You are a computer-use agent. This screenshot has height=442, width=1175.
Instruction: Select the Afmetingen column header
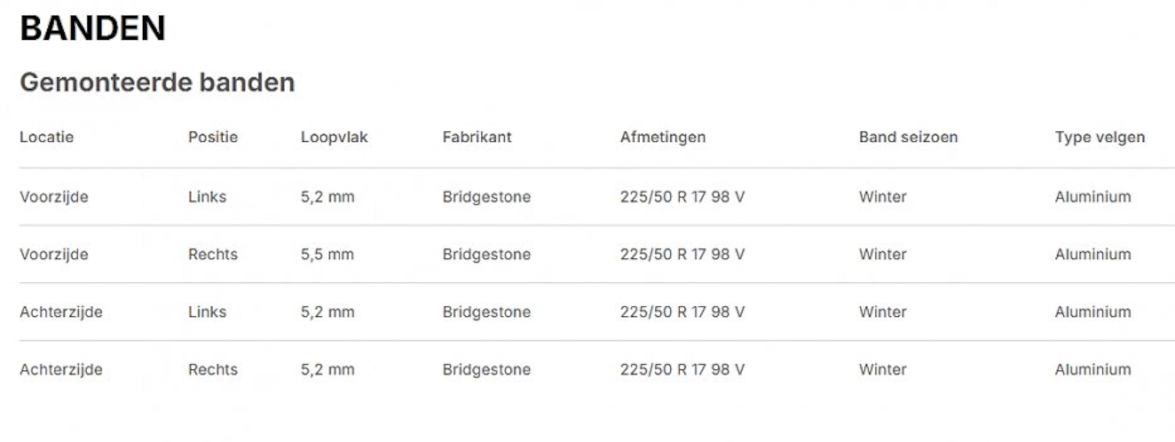coord(663,137)
